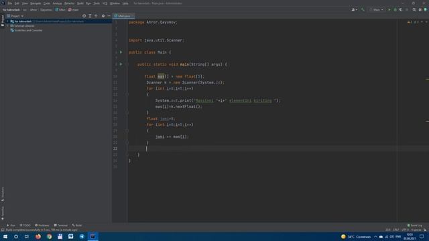Click the green Run button in toolbar

coord(389,9)
